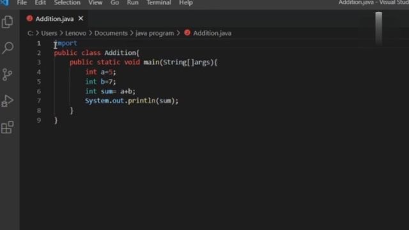Click the Users breadcrumb segment
The width and height of the screenshot is (409, 230).
49,33
